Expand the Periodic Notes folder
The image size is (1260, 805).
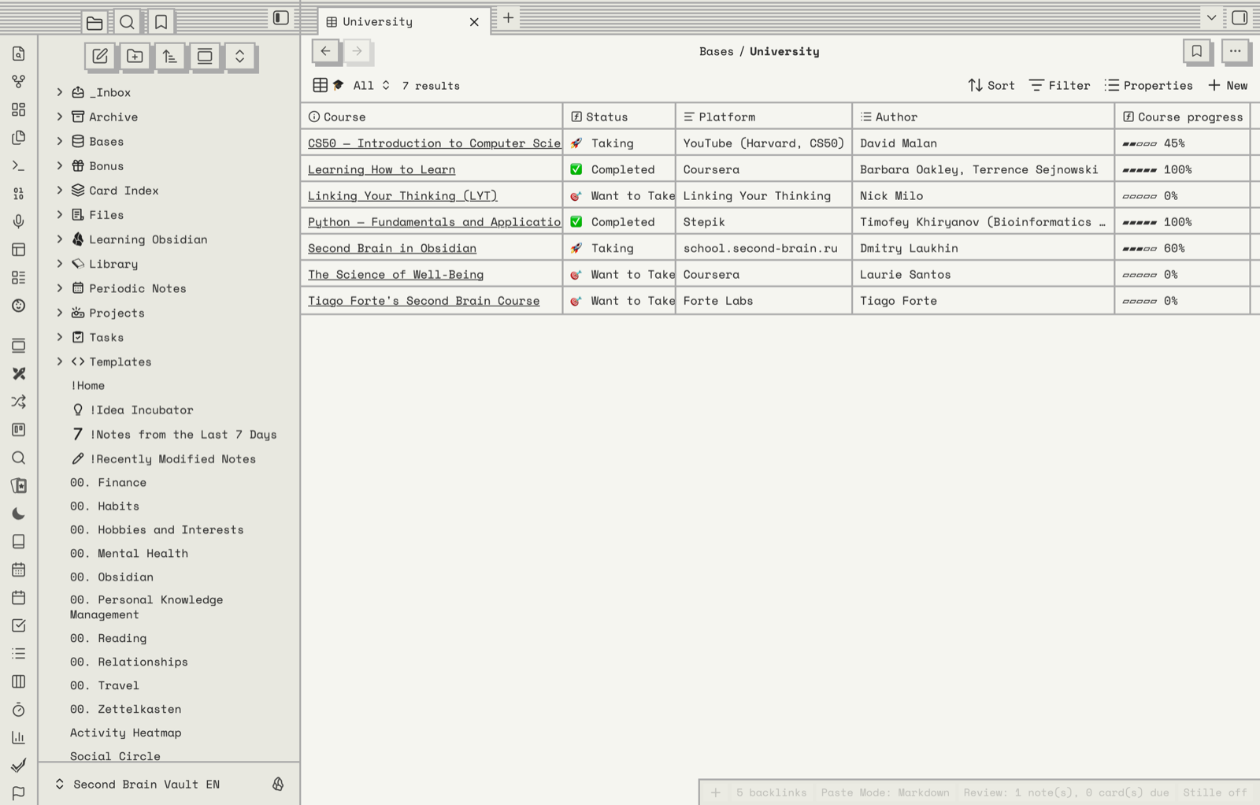click(60, 288)
